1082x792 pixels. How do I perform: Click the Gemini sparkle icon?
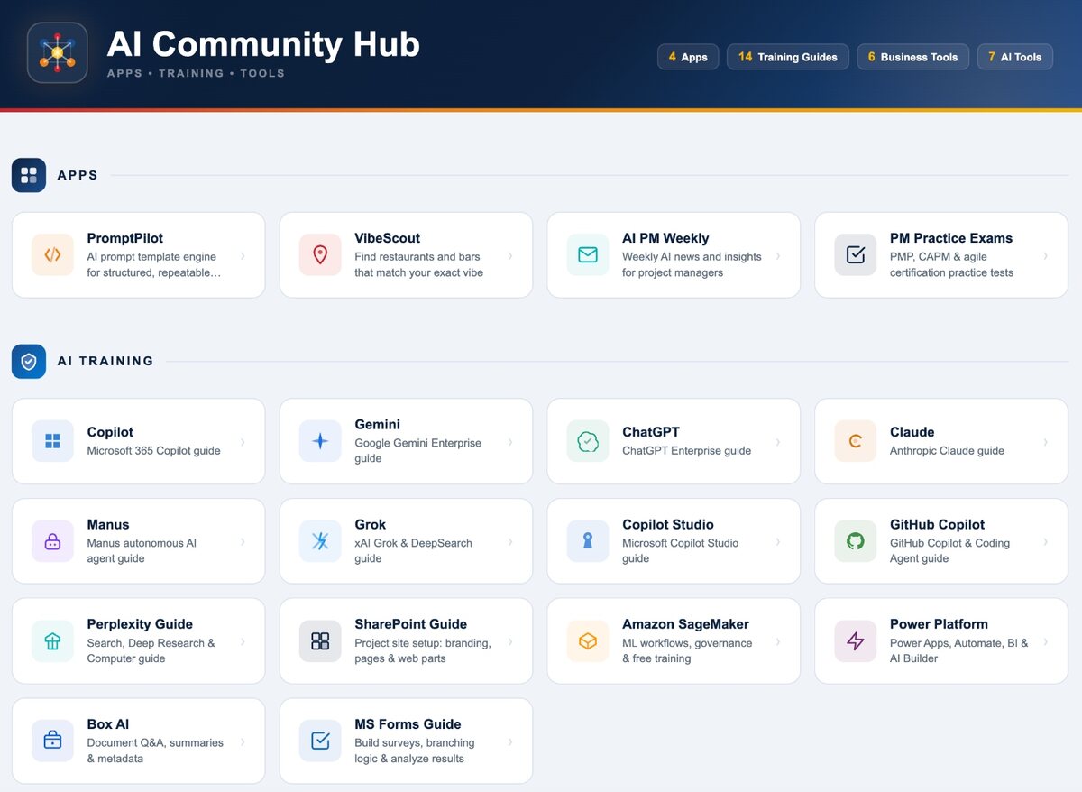[320, 441]
